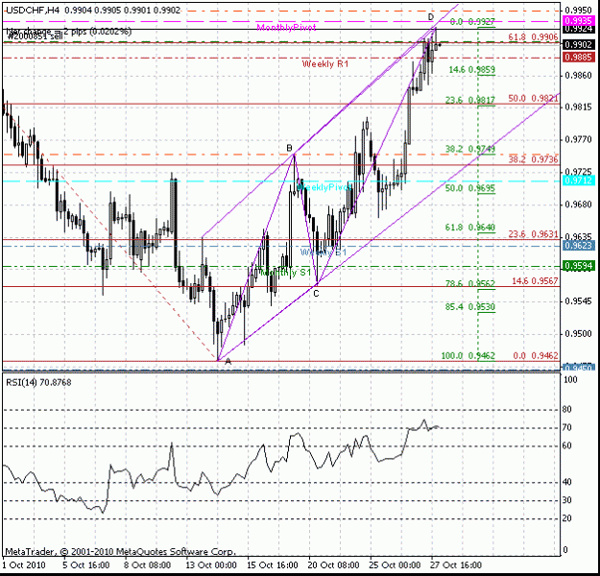600x576 pixels.
Task: Click the red Fibonacci label 0.0 0.9462
Action: click(x=536, y=356)
